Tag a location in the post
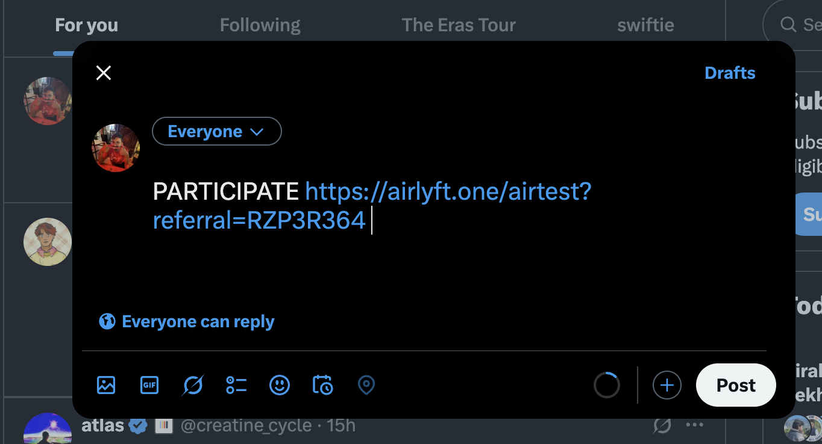The width and height of the screenshot is (822, 444). (x=366, y=385)
